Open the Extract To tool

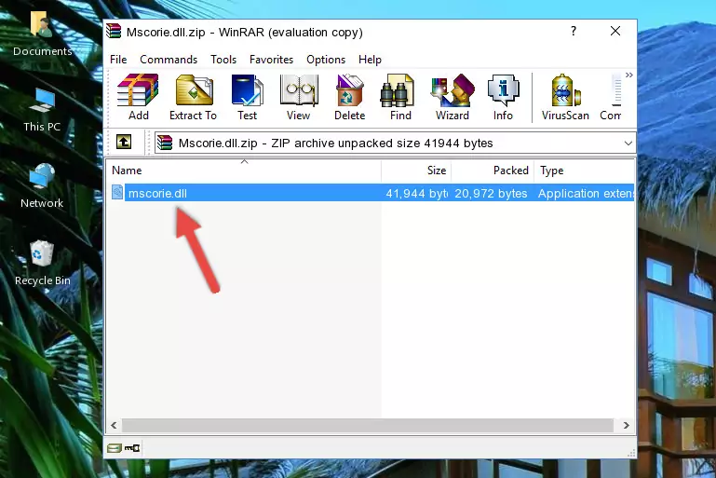pyautogui.click(x=193, y=97)
